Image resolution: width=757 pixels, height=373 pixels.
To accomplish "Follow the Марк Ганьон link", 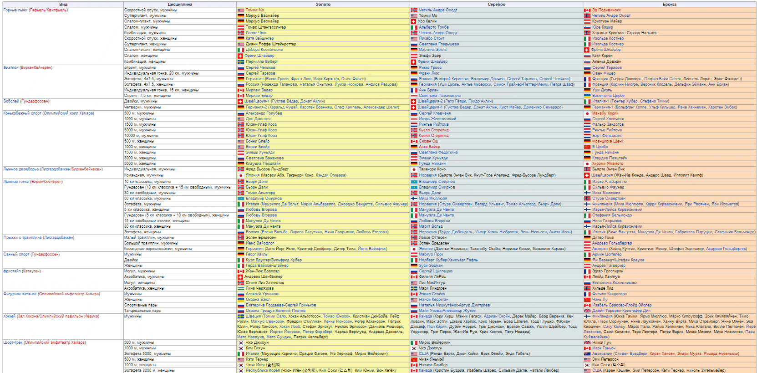I will click(603, 348).
